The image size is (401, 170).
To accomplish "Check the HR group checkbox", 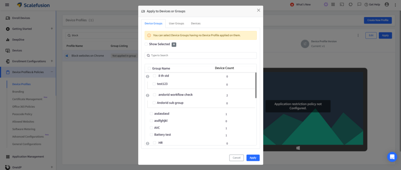I will click(x=154, y=143).
